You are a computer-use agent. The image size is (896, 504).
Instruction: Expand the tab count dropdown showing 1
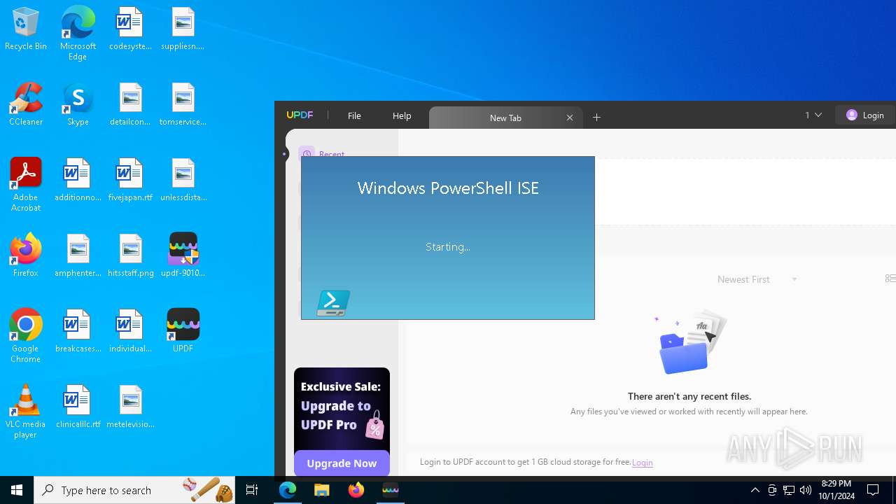[813, 115]
